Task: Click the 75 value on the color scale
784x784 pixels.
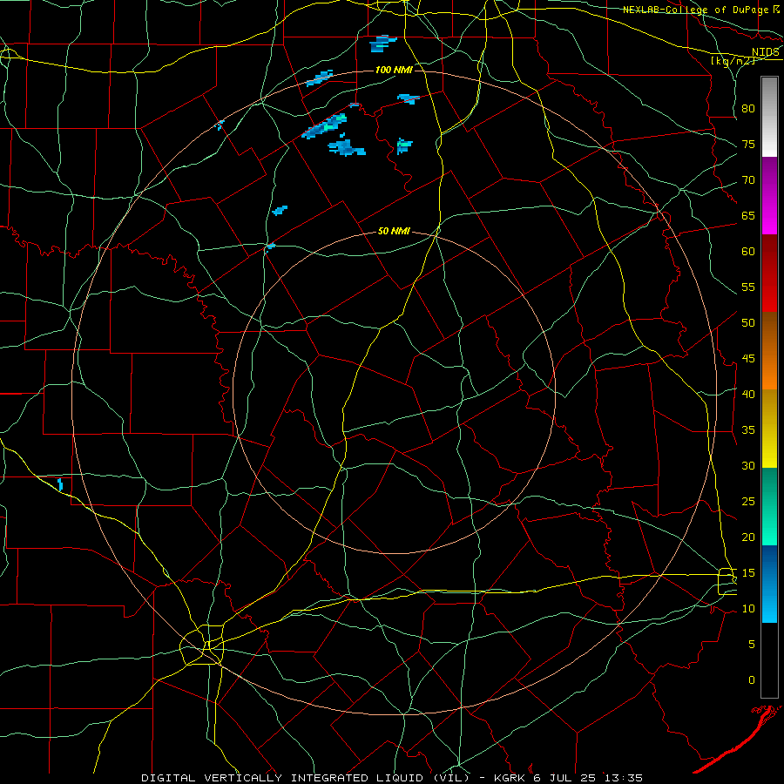Action: coord(748,144)
